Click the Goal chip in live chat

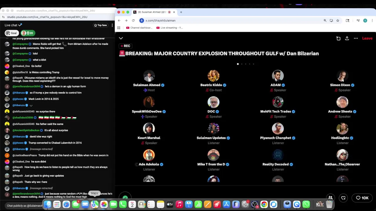11,33
